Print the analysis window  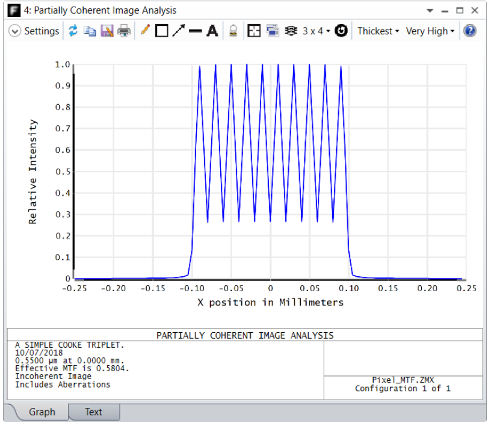(x=124, y=31)
